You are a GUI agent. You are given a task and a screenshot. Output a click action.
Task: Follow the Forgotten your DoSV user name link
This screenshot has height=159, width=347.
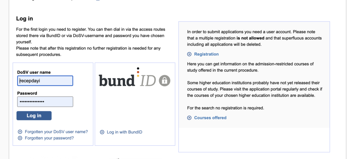click(x=56, y=132)
